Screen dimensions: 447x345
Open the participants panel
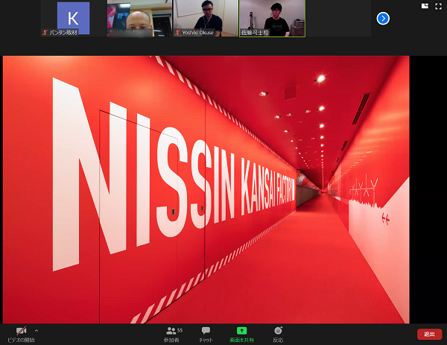tap(172, 331)
